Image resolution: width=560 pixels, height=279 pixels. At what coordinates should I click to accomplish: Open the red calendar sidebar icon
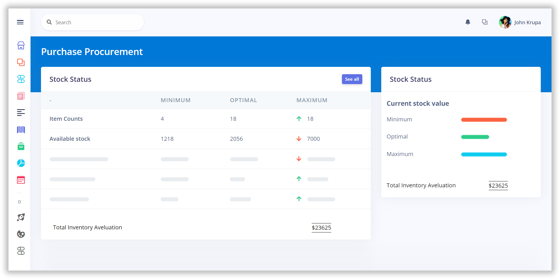click(21, 180)
